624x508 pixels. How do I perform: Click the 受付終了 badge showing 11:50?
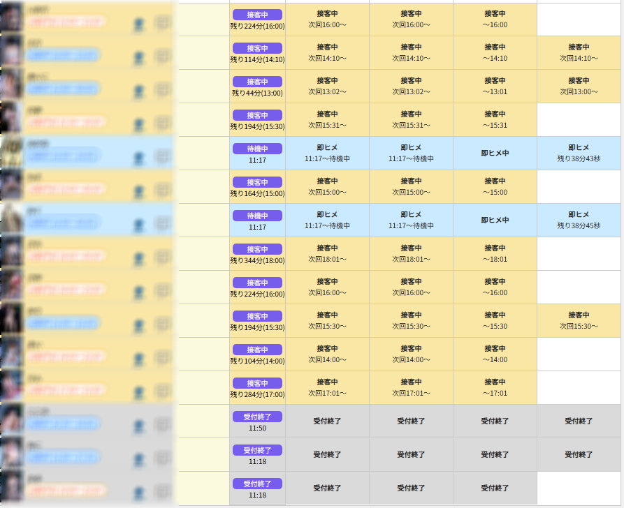point(257,417)
